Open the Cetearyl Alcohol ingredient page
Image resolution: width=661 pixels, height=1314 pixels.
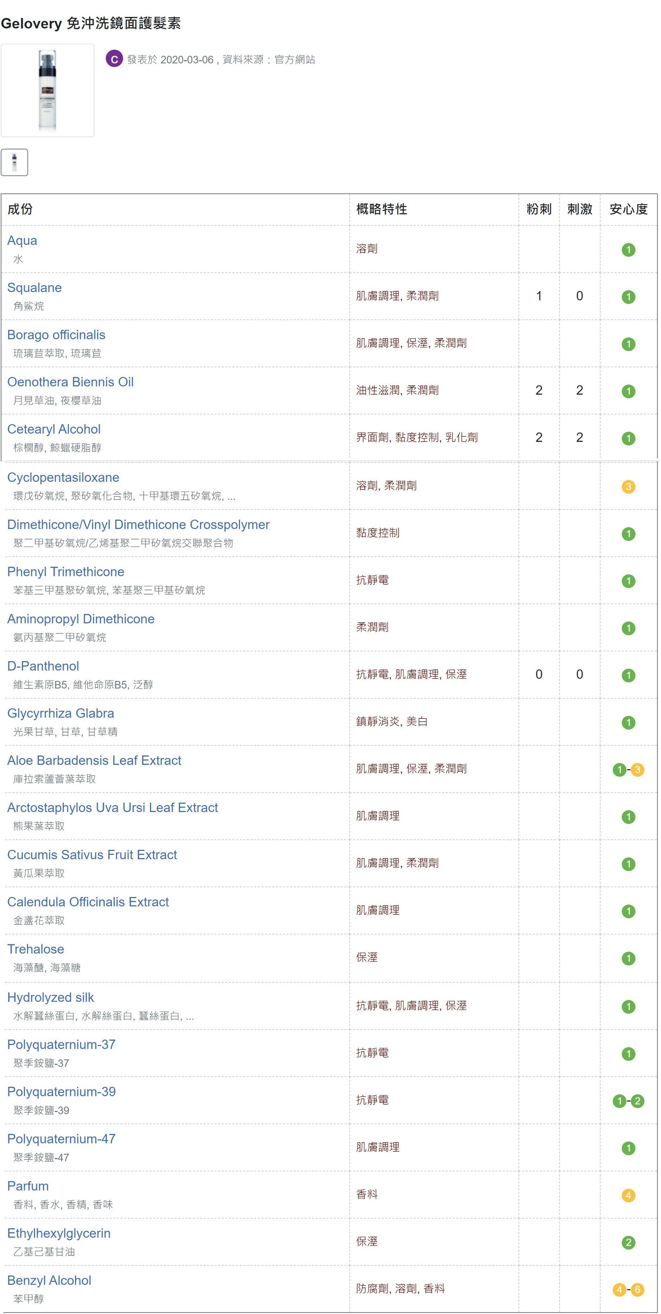coord(54,430)
